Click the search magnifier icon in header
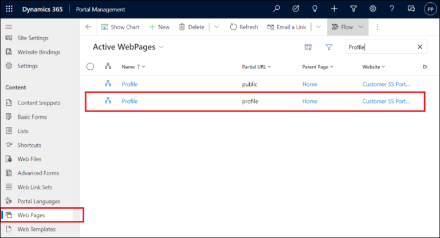 click(x=277, y=9)
